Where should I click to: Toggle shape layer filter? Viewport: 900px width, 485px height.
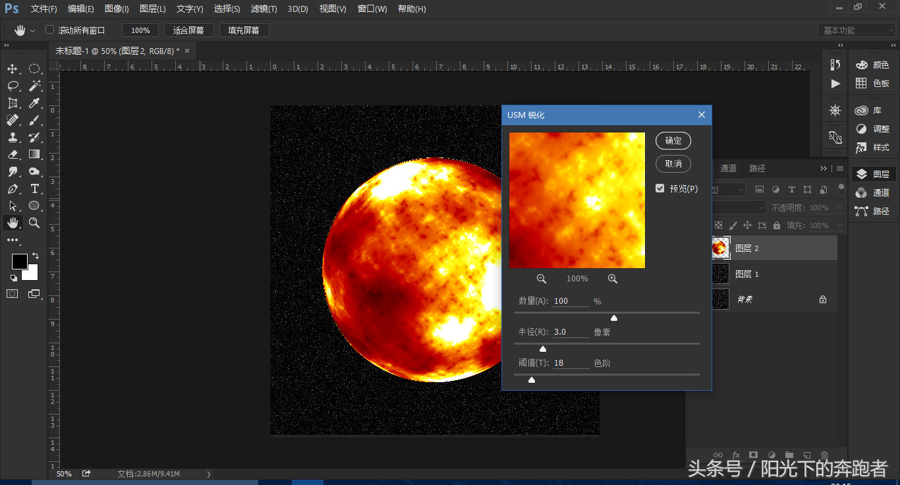click(x=807, y=189)
